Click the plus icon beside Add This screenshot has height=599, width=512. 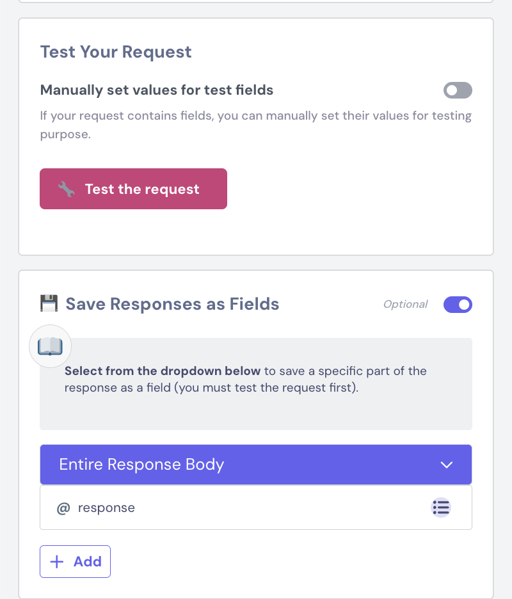(x=57, y=561)
